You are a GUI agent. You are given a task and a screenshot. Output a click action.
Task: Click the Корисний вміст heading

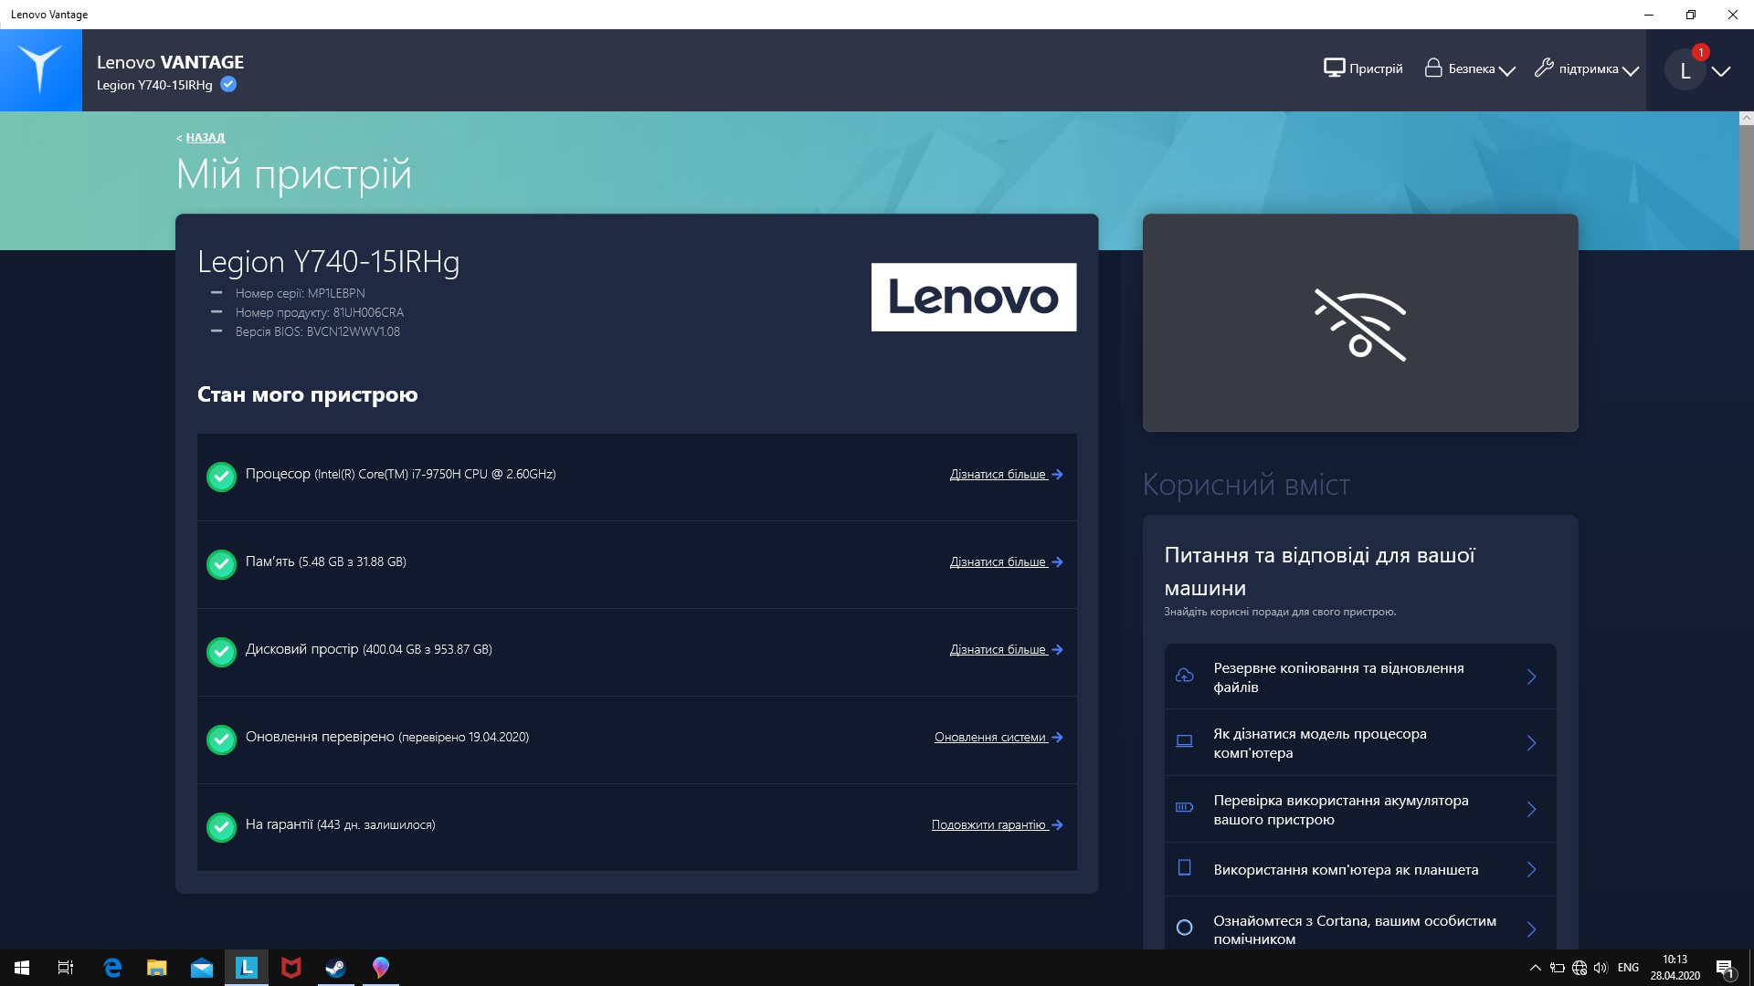1246,485
